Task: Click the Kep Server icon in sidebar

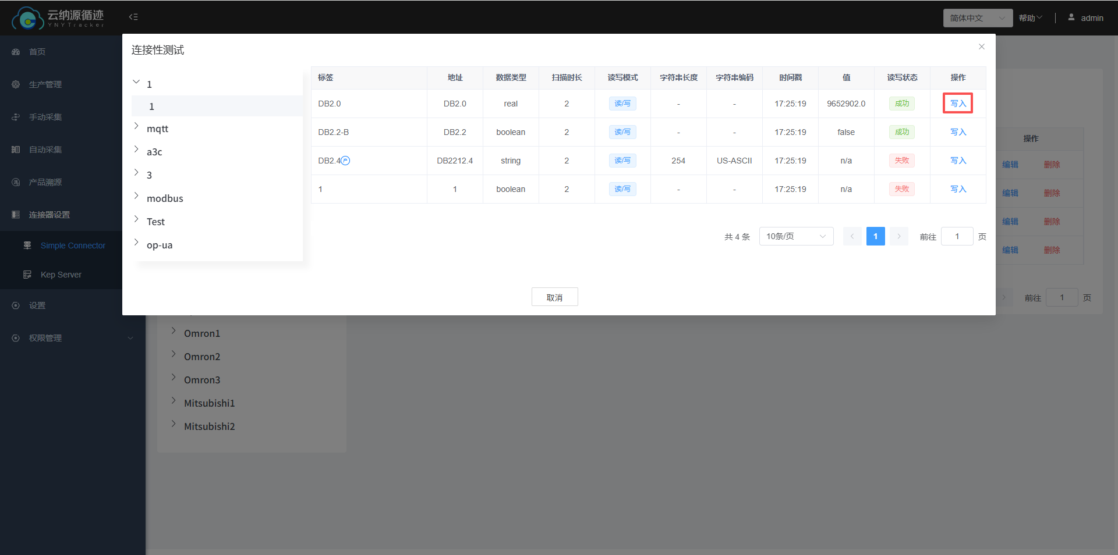Action: [27, 275]
